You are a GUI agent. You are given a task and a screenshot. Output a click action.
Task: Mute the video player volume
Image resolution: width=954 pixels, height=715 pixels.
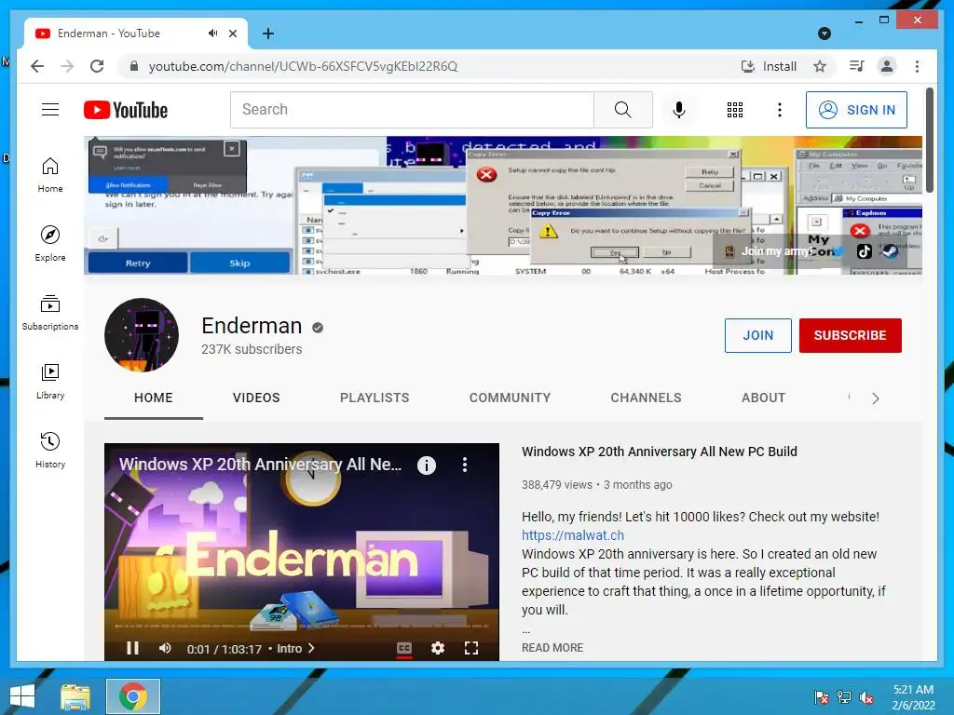click(165, 648)
